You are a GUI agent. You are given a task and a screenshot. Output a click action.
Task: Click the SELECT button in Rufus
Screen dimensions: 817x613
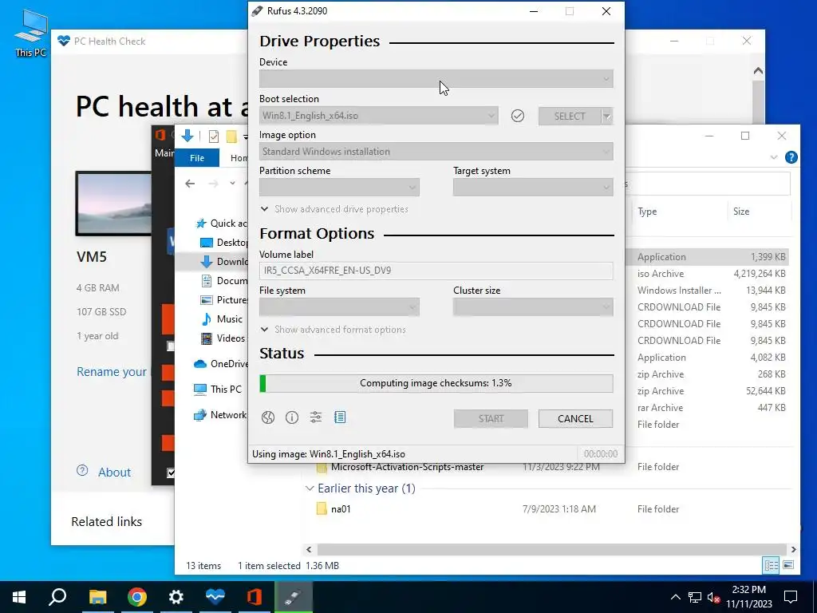click(x=570, y=117)
